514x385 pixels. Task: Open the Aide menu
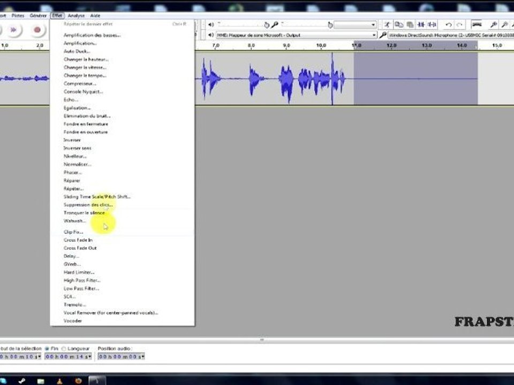click(x=95, y=16)
